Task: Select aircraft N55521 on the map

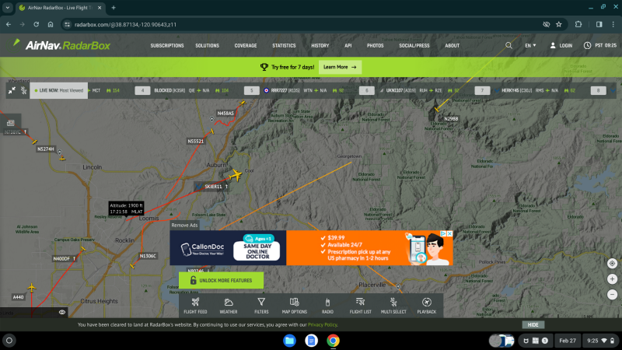Action: (x=212, y=131)
